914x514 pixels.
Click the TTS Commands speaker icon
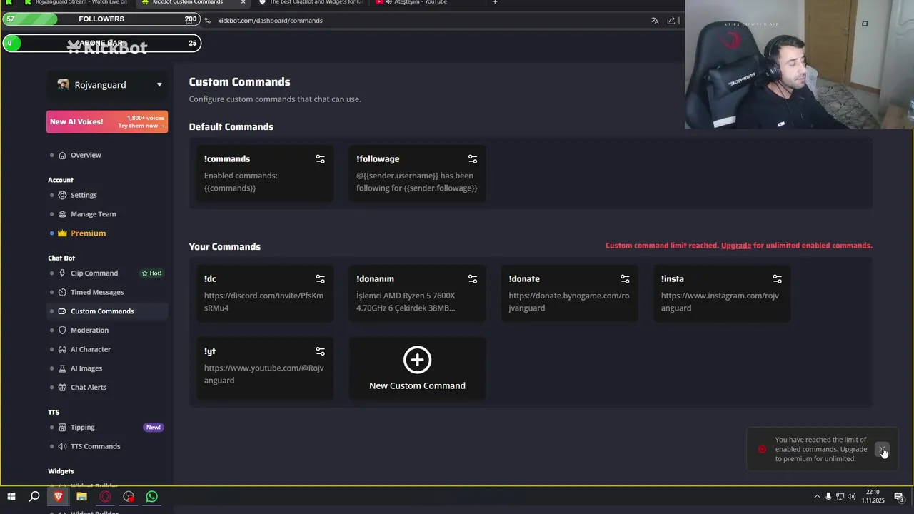click(x=62, y=447)
